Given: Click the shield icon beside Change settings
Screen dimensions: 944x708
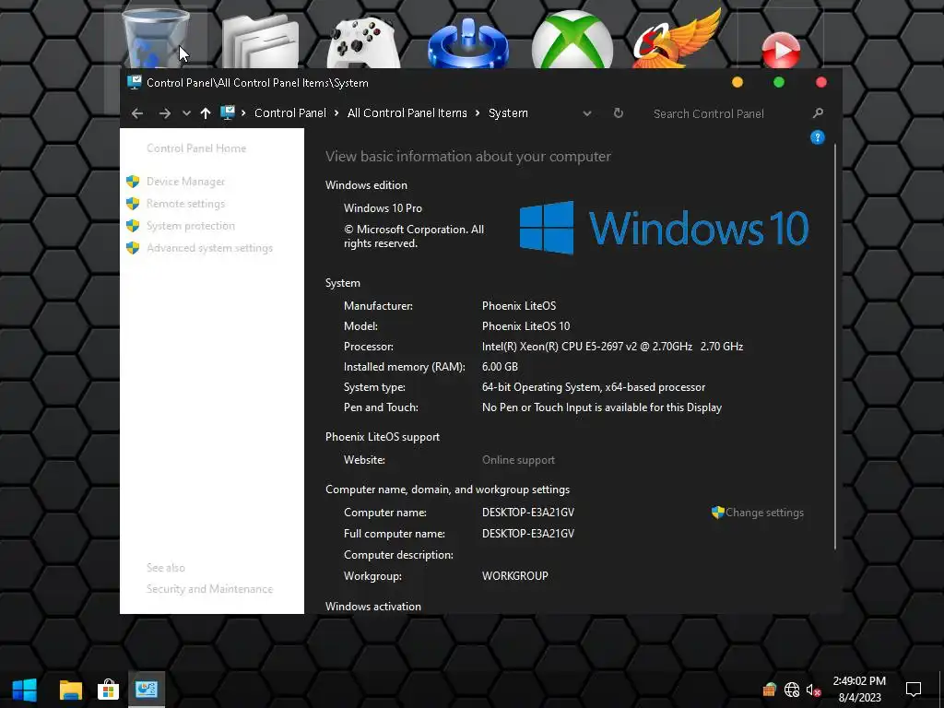Looking at the screenshot, I should [717, 513].
